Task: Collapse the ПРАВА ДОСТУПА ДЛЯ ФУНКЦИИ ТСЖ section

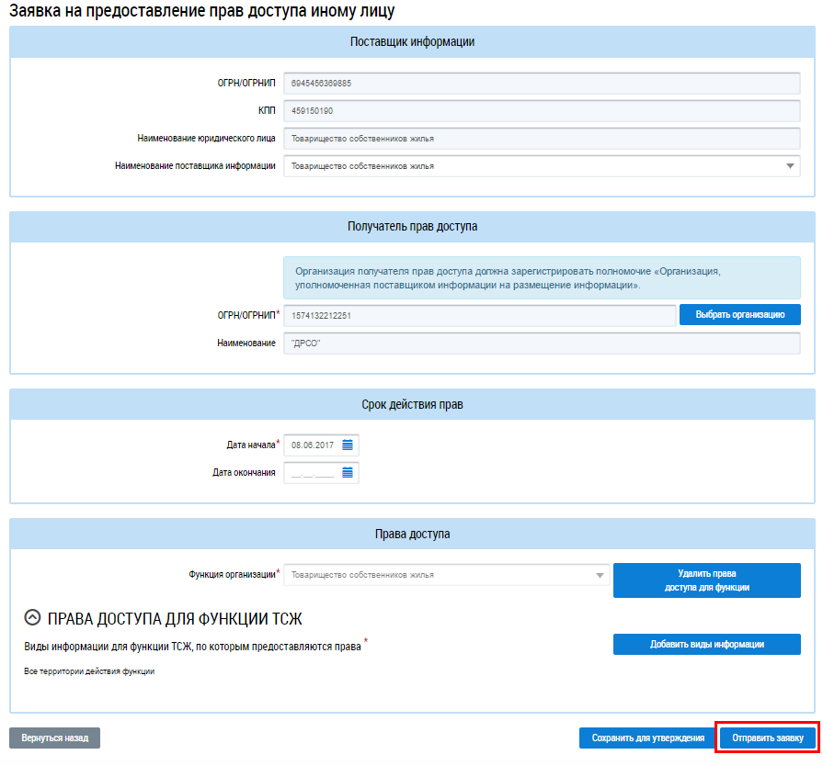Action: click(x=32, y=618)
